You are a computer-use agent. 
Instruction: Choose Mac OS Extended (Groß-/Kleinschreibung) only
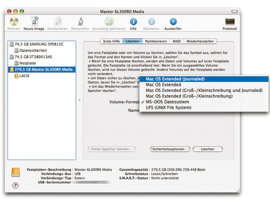point(204,96)
